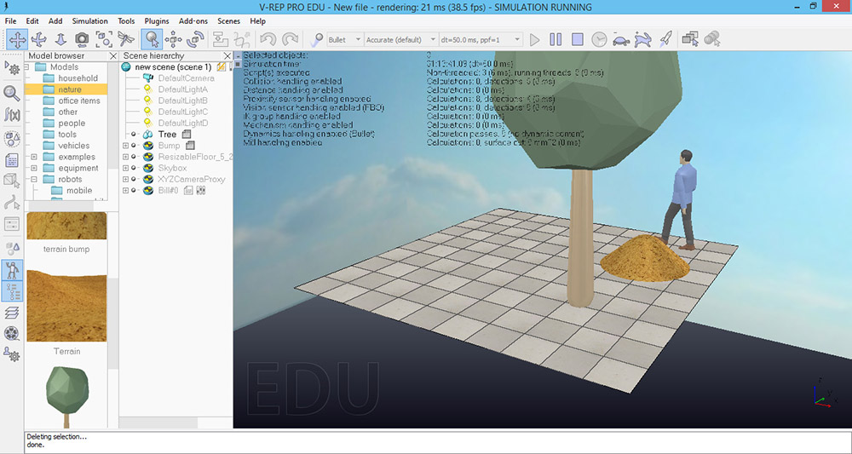This screenshot has width=852, height=454.
Task: Click the Terrain model thumbnail
Action: (66, 306)
